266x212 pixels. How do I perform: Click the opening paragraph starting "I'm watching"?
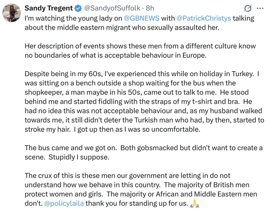pos(124,23)
